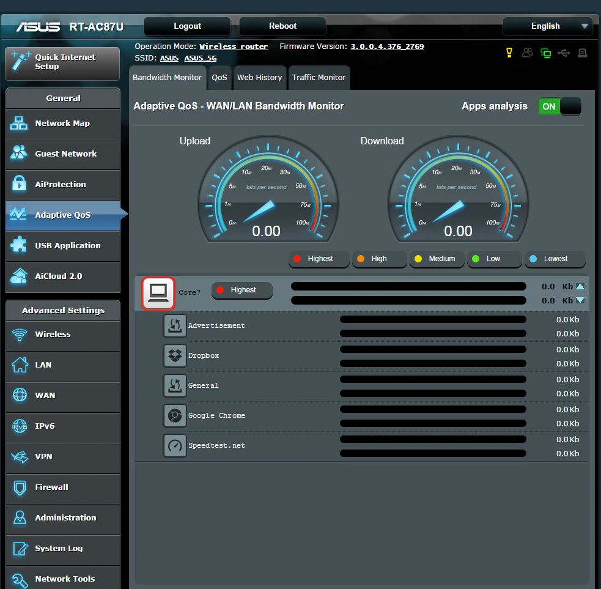Click the USB status icon in header
This screenshot has height=589, width=601.
point(564,53)
